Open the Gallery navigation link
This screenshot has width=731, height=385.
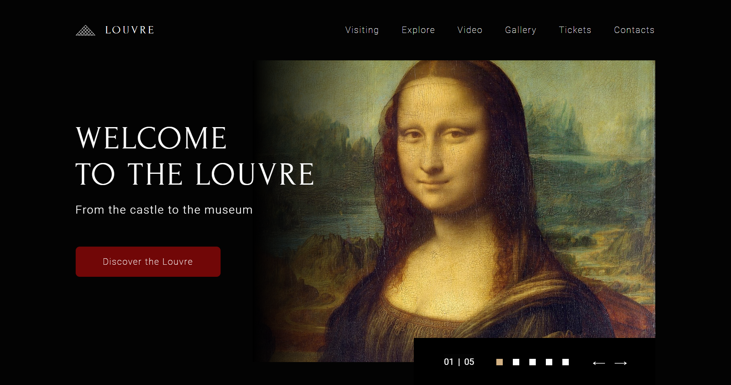520,30
